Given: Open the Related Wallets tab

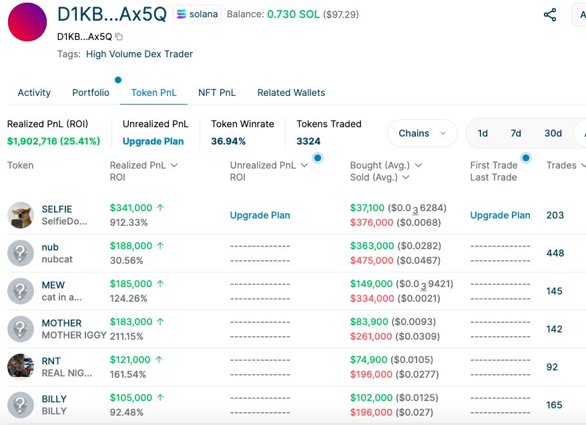Looking at the screenshot, I should click(291, 93).
